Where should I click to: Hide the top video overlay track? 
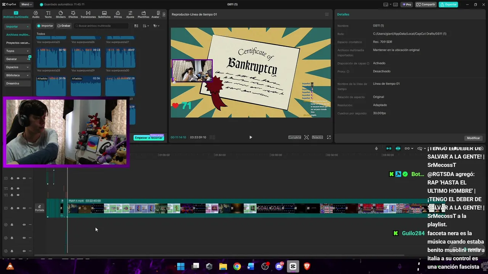click(18, 178)
